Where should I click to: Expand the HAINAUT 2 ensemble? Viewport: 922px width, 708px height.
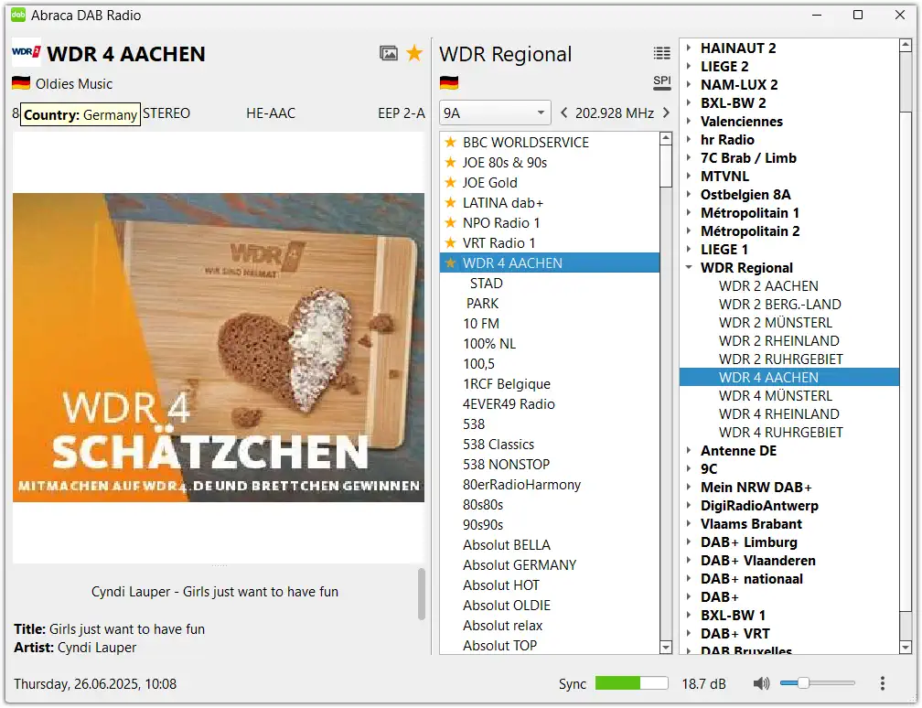click(x=689, y=48)
